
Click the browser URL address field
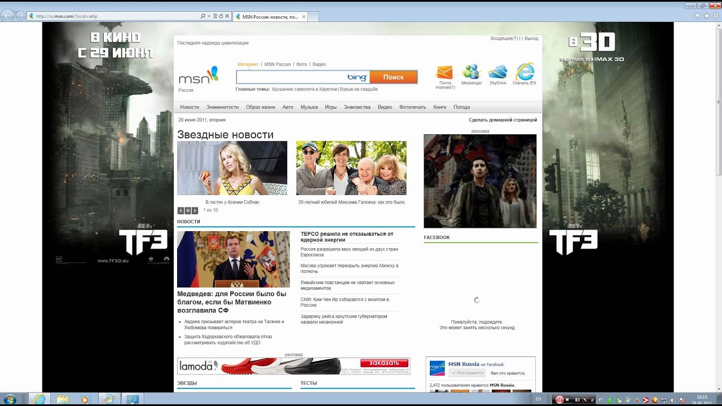click(x=116, y=16)
